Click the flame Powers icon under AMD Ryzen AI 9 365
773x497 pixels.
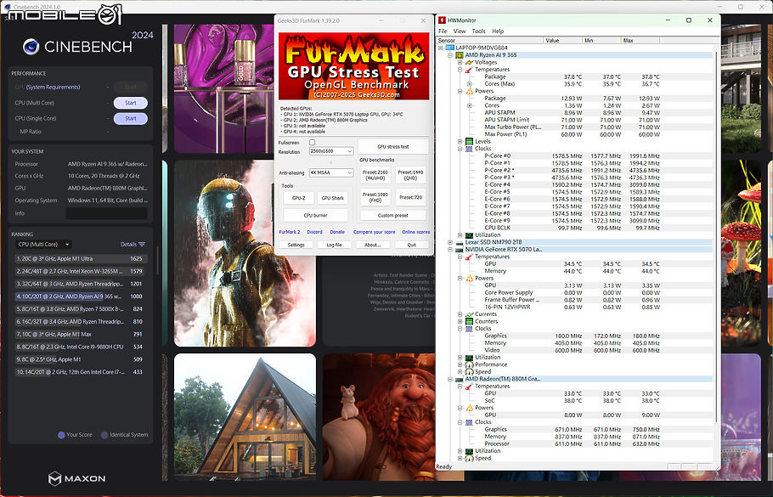point(469,91)
